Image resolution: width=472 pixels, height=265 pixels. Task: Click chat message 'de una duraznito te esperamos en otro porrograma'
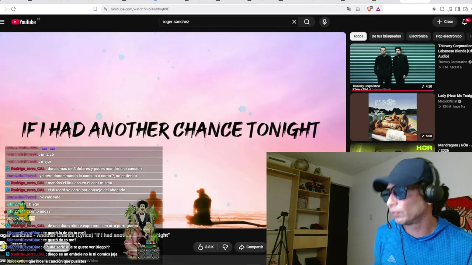(x=93, y=226)
